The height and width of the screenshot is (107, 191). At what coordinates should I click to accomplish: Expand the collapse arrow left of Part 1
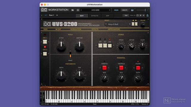pos(42,15)
